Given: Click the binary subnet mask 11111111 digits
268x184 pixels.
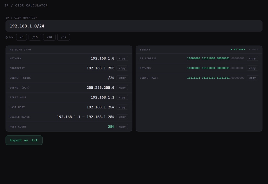Looking at the screenshot, I should [x=216, y=78].
